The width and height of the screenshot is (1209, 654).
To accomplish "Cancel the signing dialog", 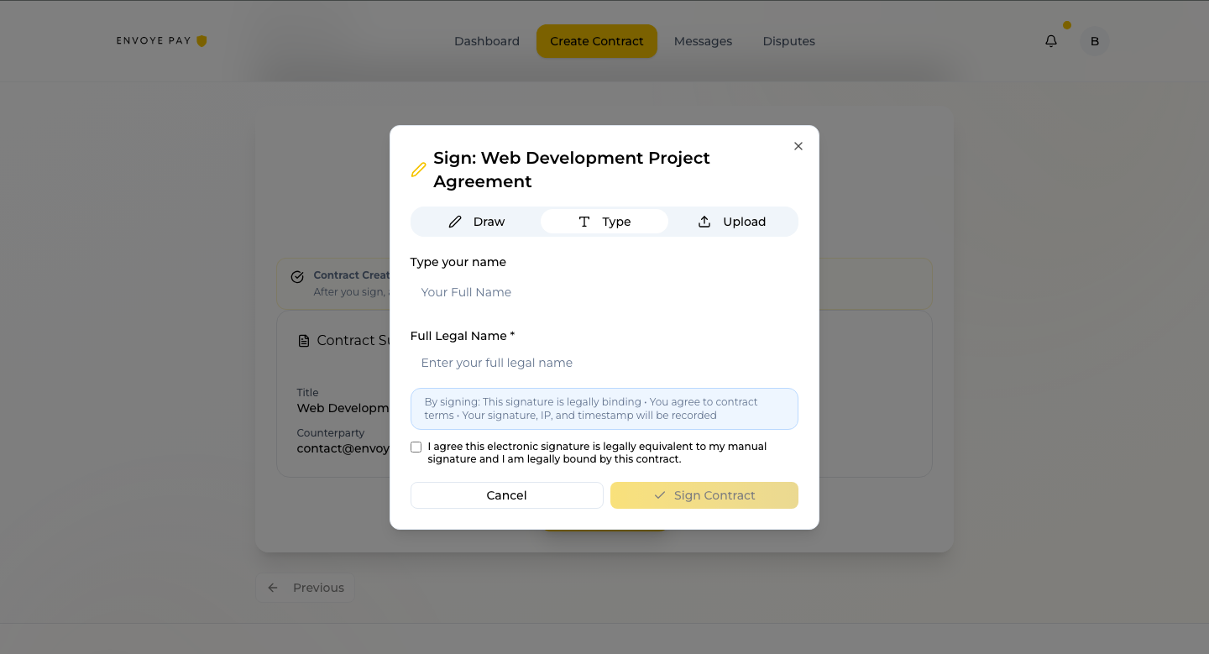I will (x=506, y=495).
